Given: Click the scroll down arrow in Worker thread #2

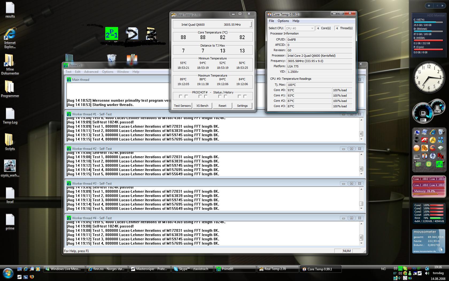Looking at the screenshot, I should [x=361, y=174].
